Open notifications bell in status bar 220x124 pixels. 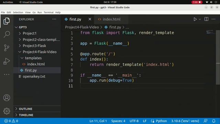tap(214, 121)
